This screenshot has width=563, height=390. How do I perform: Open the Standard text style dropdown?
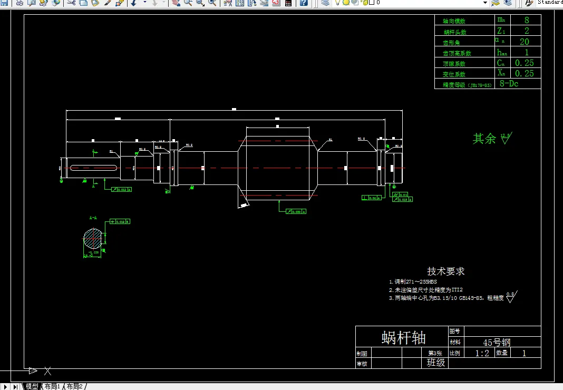click(x=550, y=2)
